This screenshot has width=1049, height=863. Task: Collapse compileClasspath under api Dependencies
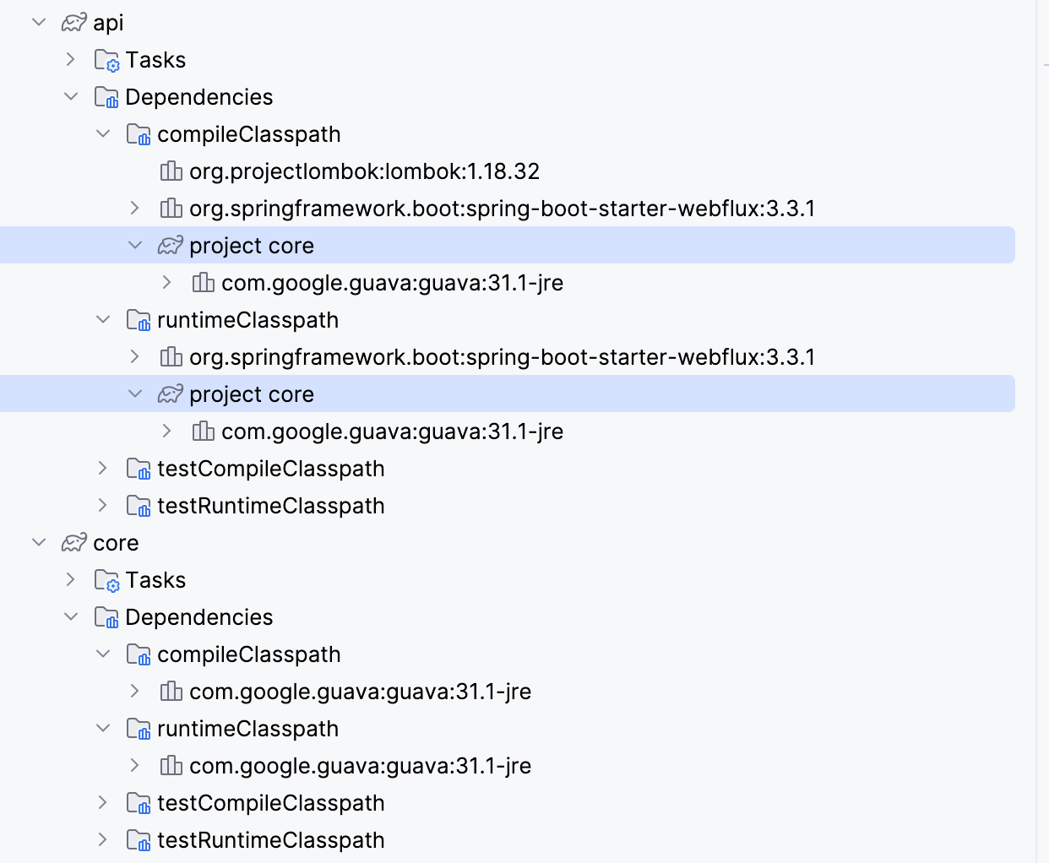(103, 134)
